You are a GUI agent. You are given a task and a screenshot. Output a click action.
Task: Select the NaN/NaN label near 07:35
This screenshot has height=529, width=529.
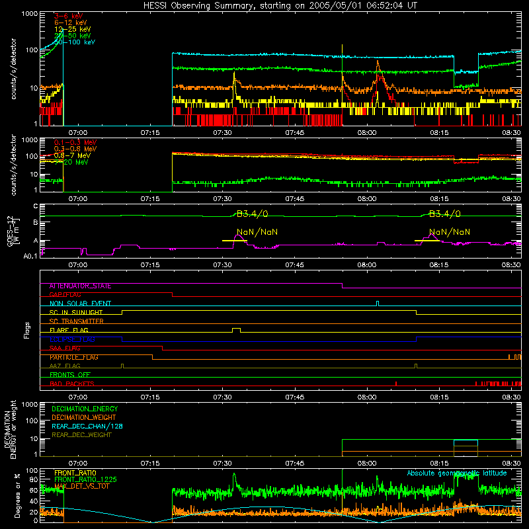[x=257, y=232]
